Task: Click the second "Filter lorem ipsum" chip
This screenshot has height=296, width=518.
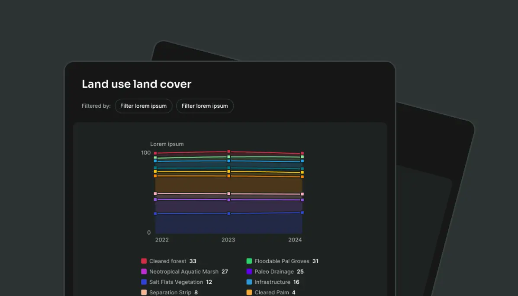Action: pyautogui.click(x=205, y=106)
